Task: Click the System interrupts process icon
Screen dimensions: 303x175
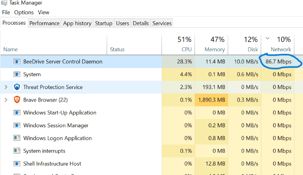Action: pos(17,151)
